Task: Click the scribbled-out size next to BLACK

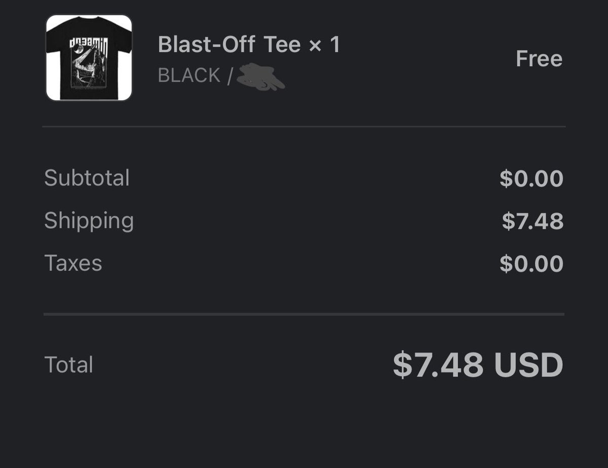Action: point(260,77)
